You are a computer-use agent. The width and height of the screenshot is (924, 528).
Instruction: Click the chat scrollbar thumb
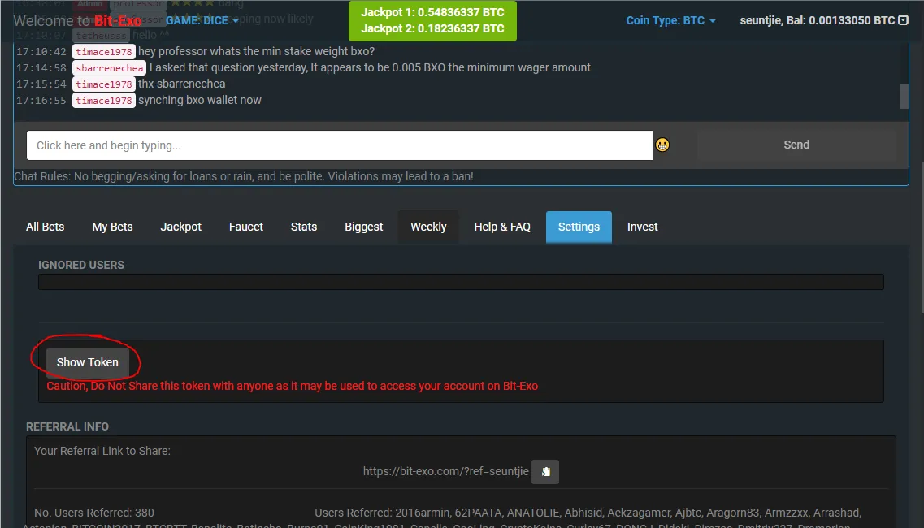[x=904, y=97]
